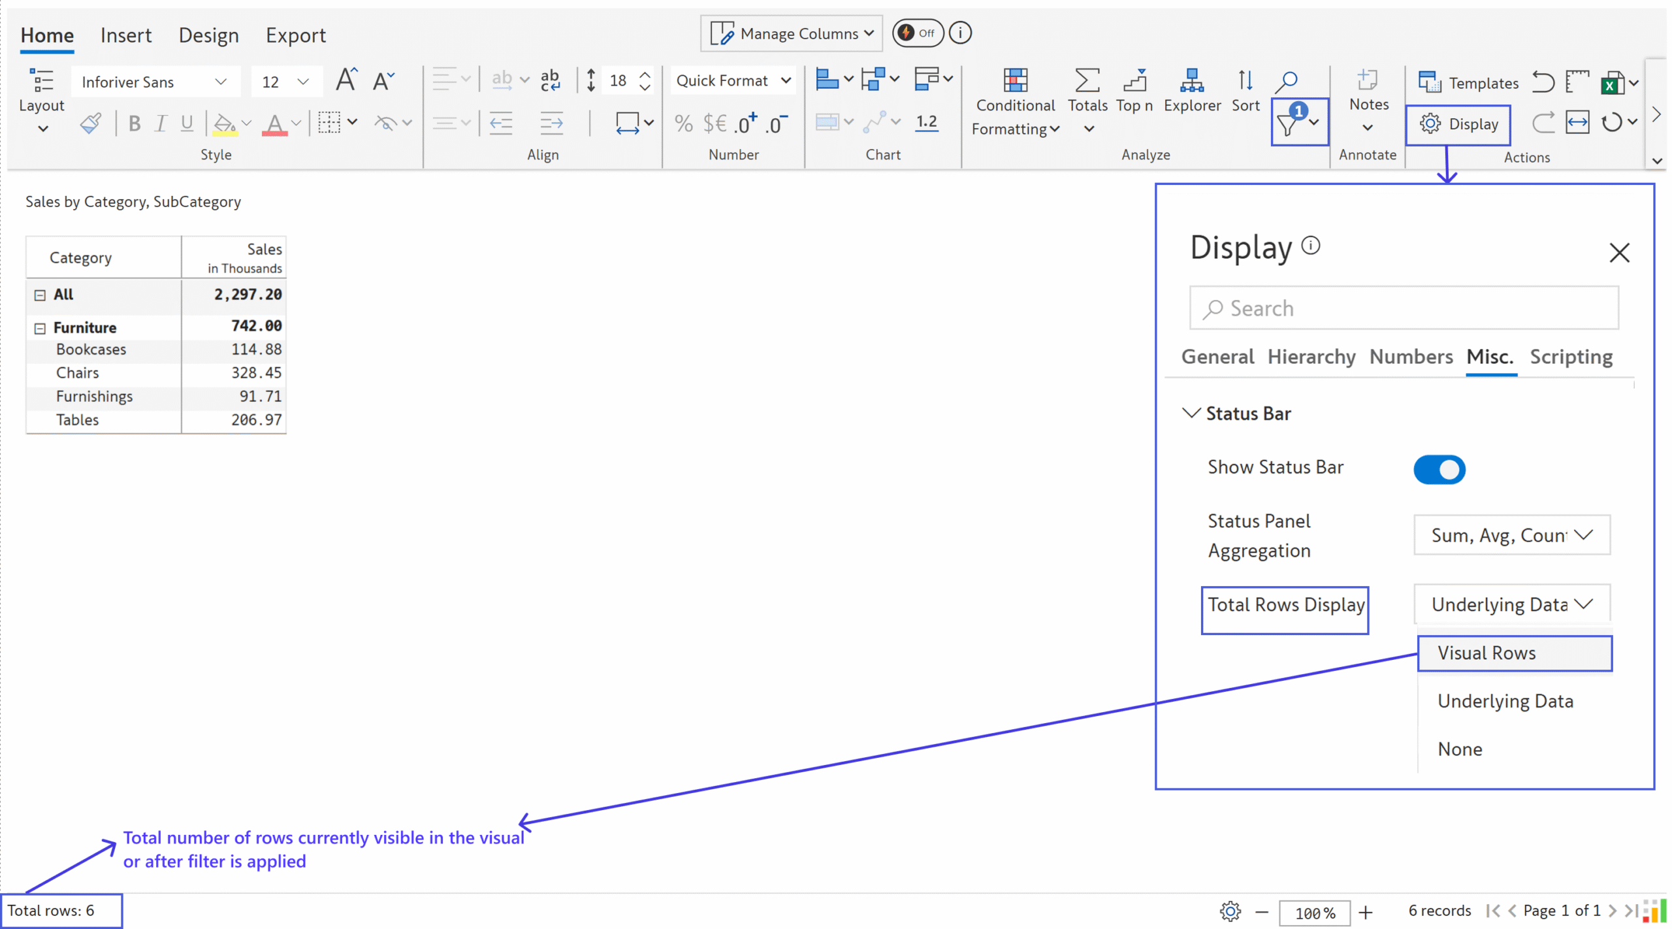Open Quick Format dropdown
The height and width of the screenshot is (929, 1672).
click(x=733, y=81)
